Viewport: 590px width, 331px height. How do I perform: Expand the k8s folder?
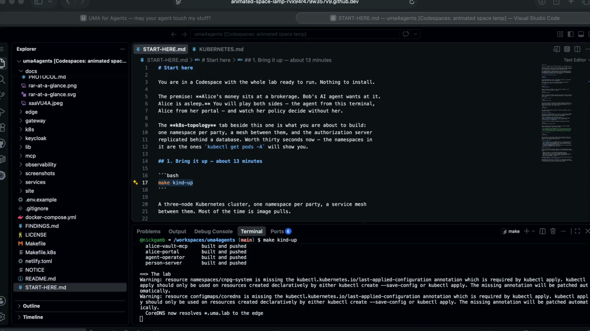70,129
